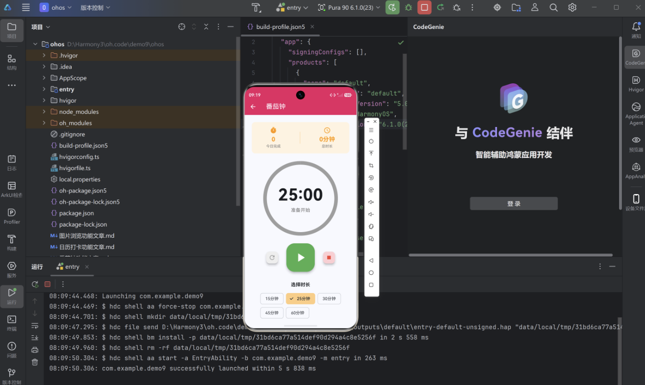Open the ohos project dropdown
645x385 pixels.
56,8
